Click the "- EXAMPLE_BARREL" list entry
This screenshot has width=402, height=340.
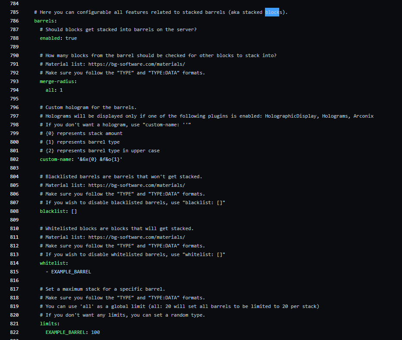click(x=68, y=272)
